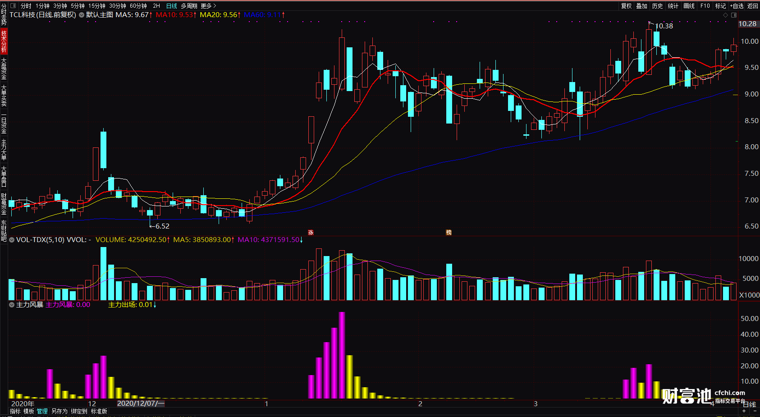This screenshot has height=417, width=760.
Task: Switch to 分时 intraday chart
Action: (x=26, y=6)
